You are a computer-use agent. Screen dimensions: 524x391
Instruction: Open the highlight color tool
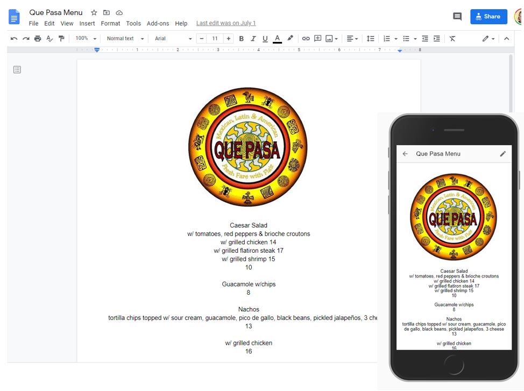click(x=290, y=38)
